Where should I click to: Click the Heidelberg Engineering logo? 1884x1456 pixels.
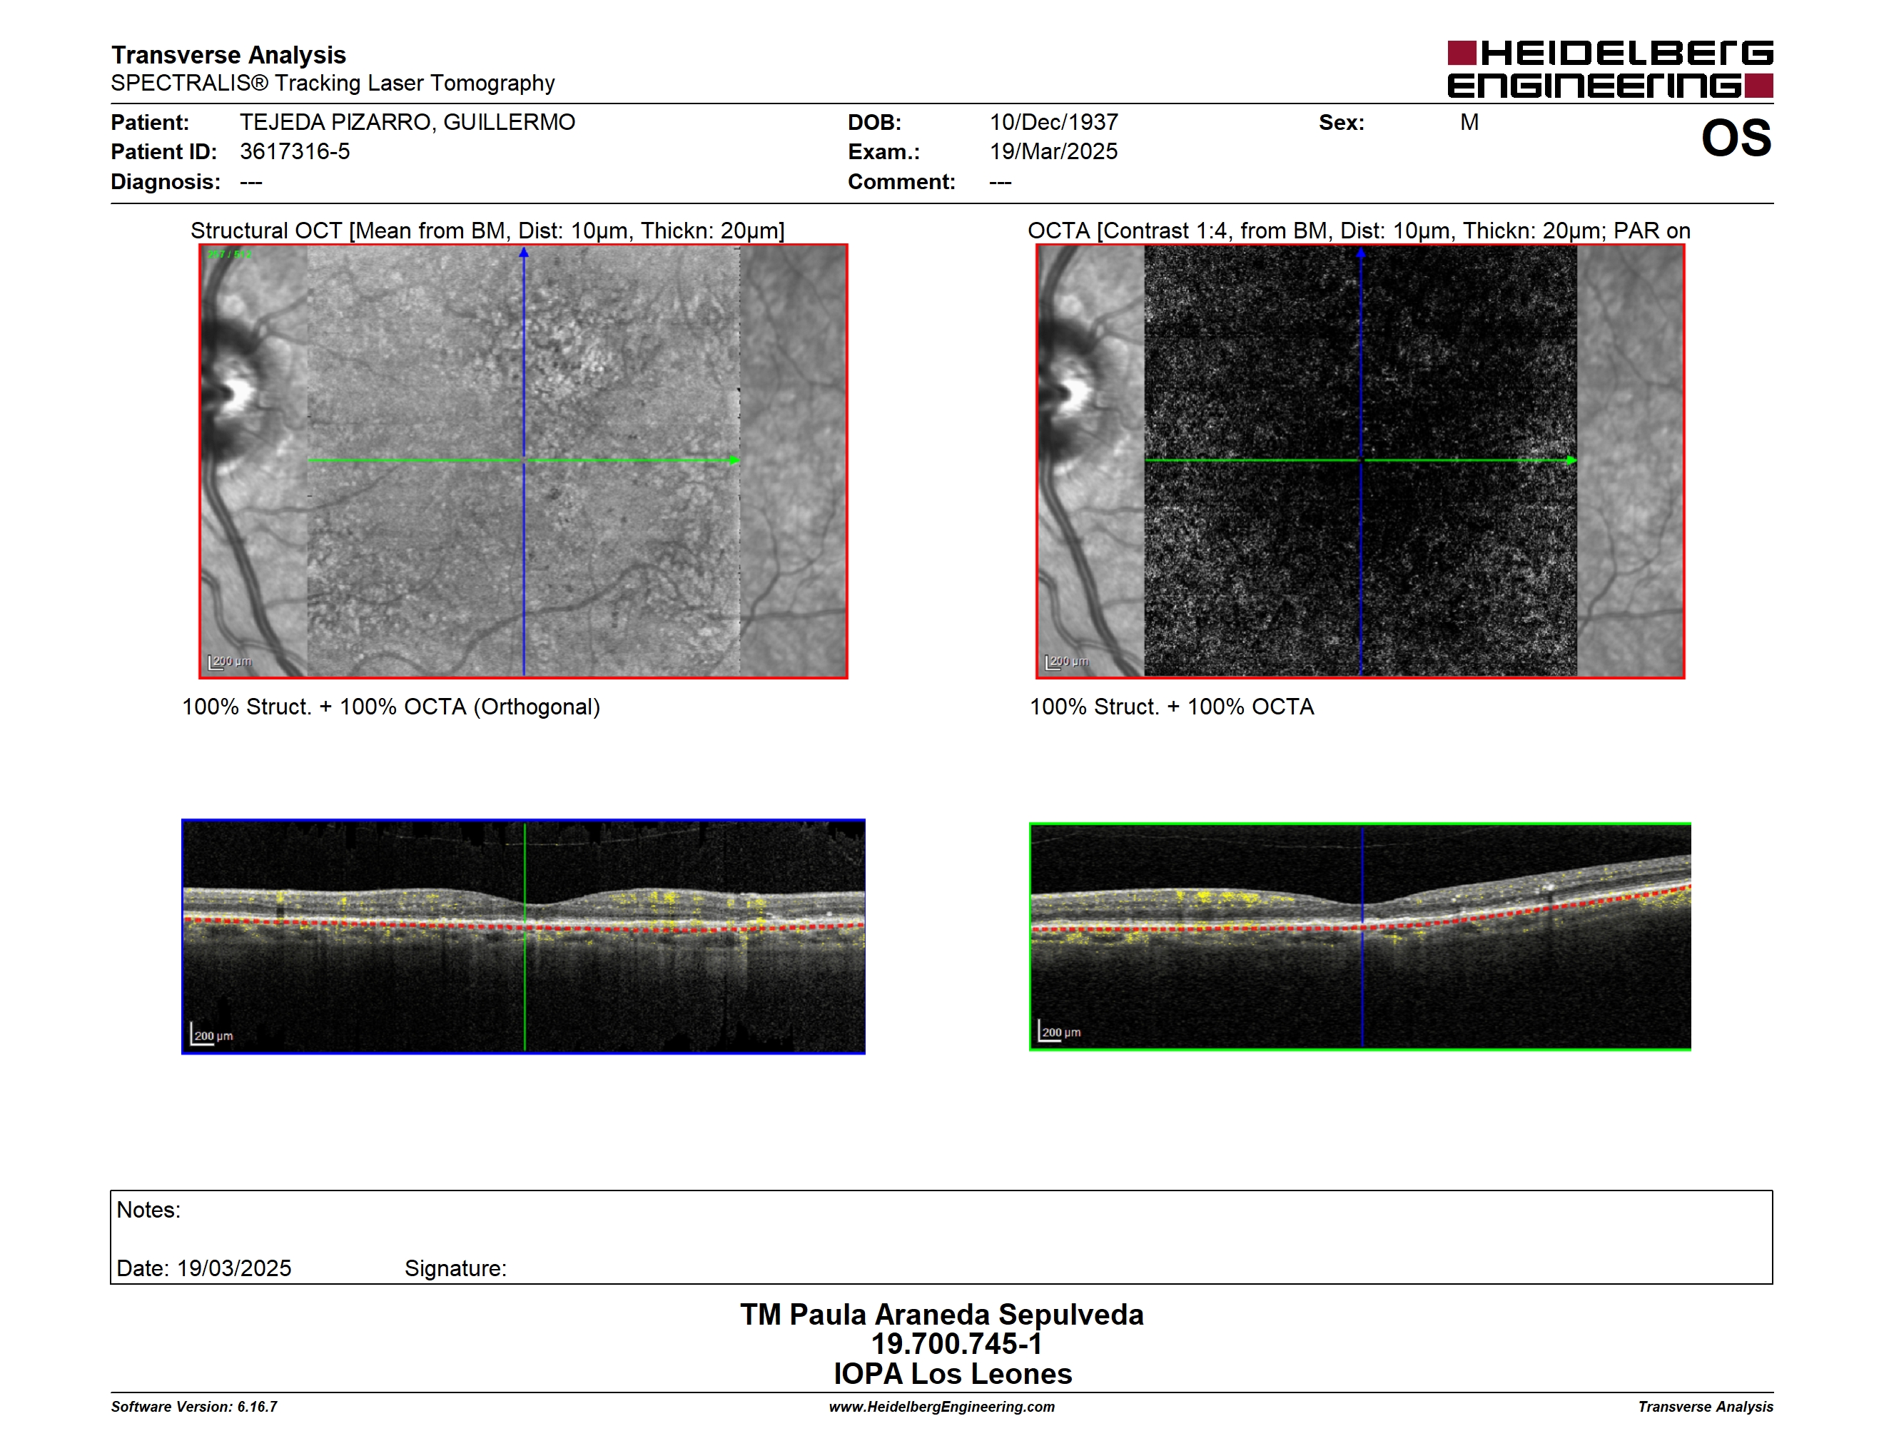click(x=1610, y=69)
